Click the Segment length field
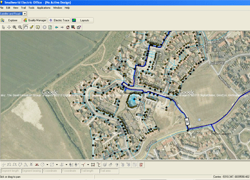 point(11,171)
